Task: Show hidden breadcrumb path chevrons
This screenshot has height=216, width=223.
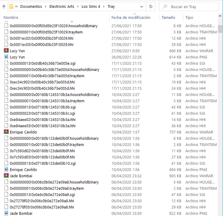Action: pos(16,7)
